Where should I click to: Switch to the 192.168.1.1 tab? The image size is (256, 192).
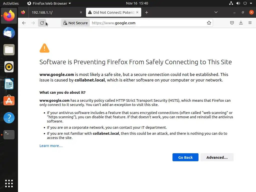54,12
